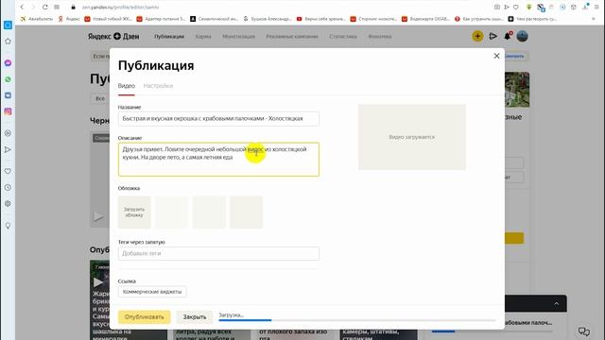Open the Яндекс bookmark

[x=69, y=19]
